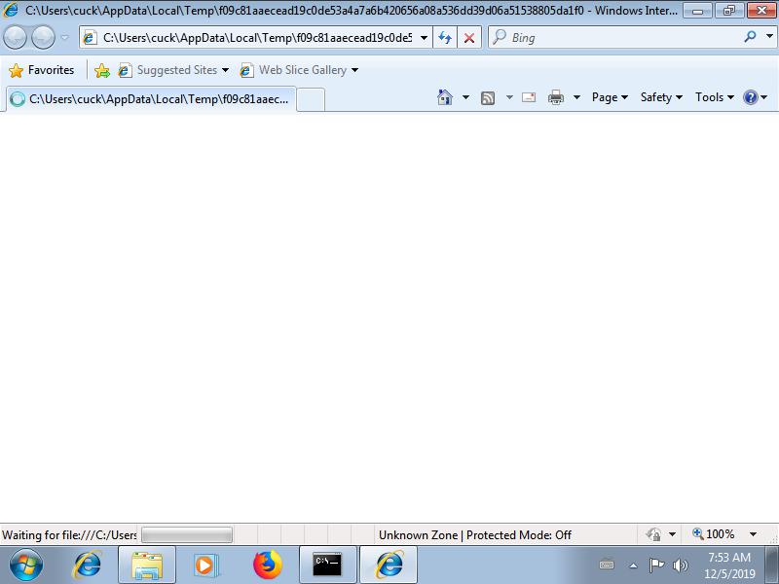Launch pinned Internet Explorer on taskbar
The height and width of the screenshot is (584, 779).
pyautogui.click(x=87, y=566)
